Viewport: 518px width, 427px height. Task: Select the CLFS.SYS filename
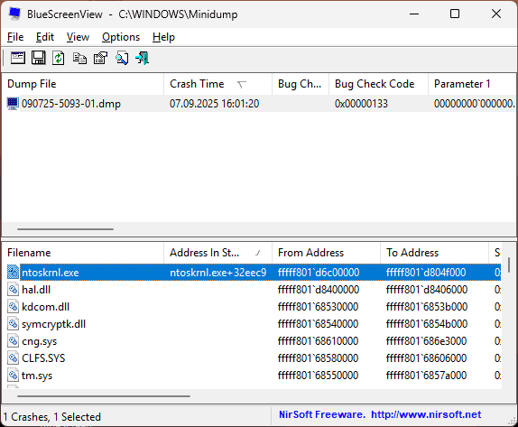[x=43, y=358]
